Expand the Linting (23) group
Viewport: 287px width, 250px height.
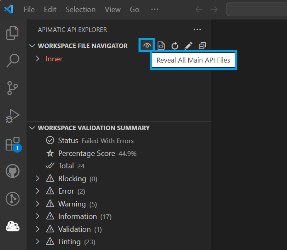point(37,242)
